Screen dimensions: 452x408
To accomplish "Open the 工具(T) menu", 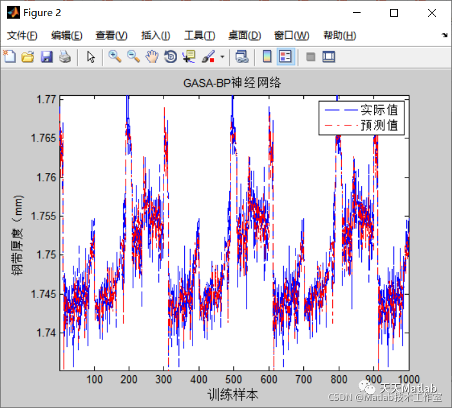I will point(200,35).
